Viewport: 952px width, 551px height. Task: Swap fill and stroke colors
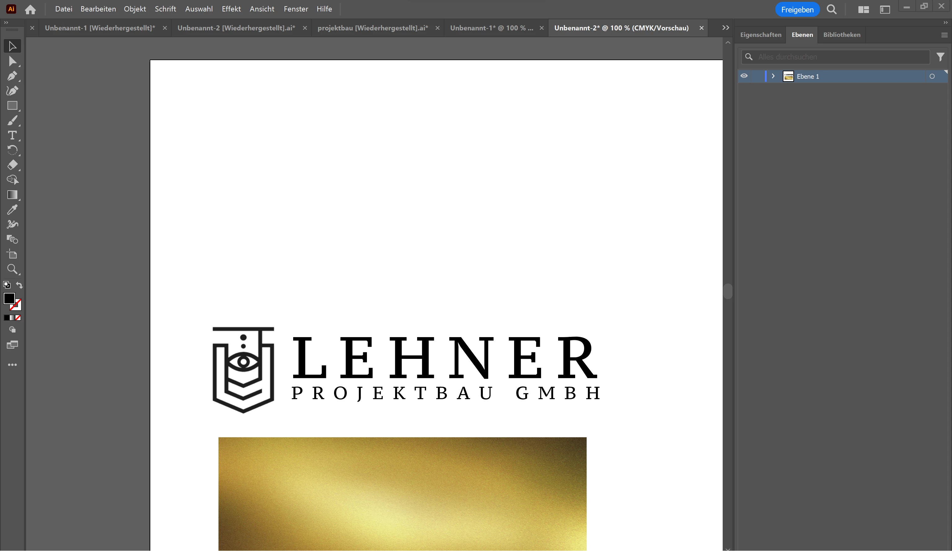click(x=19, y=285)
